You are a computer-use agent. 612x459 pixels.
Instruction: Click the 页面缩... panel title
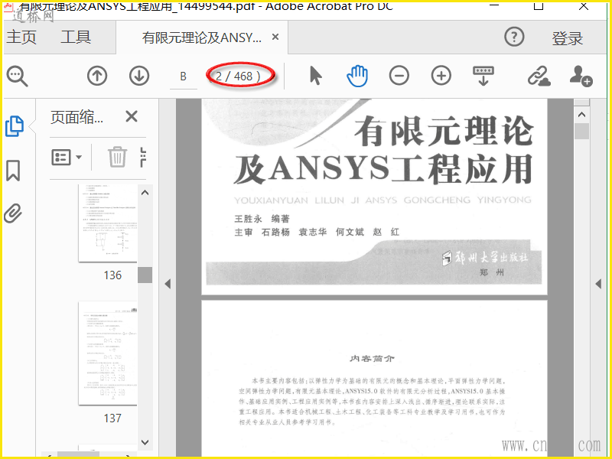click(x=77, y=117)
